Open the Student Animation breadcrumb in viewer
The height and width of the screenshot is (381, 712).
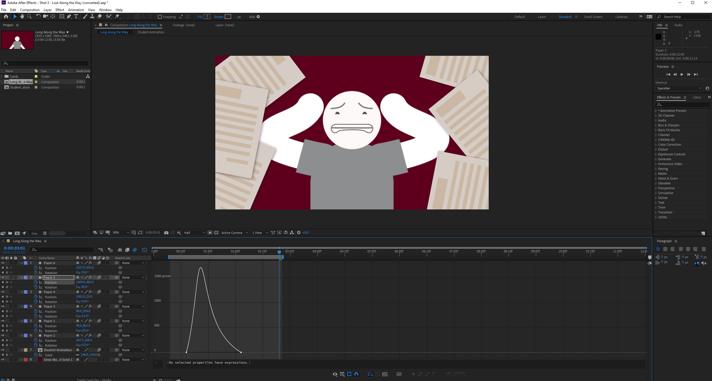click(x=151, y=32)
